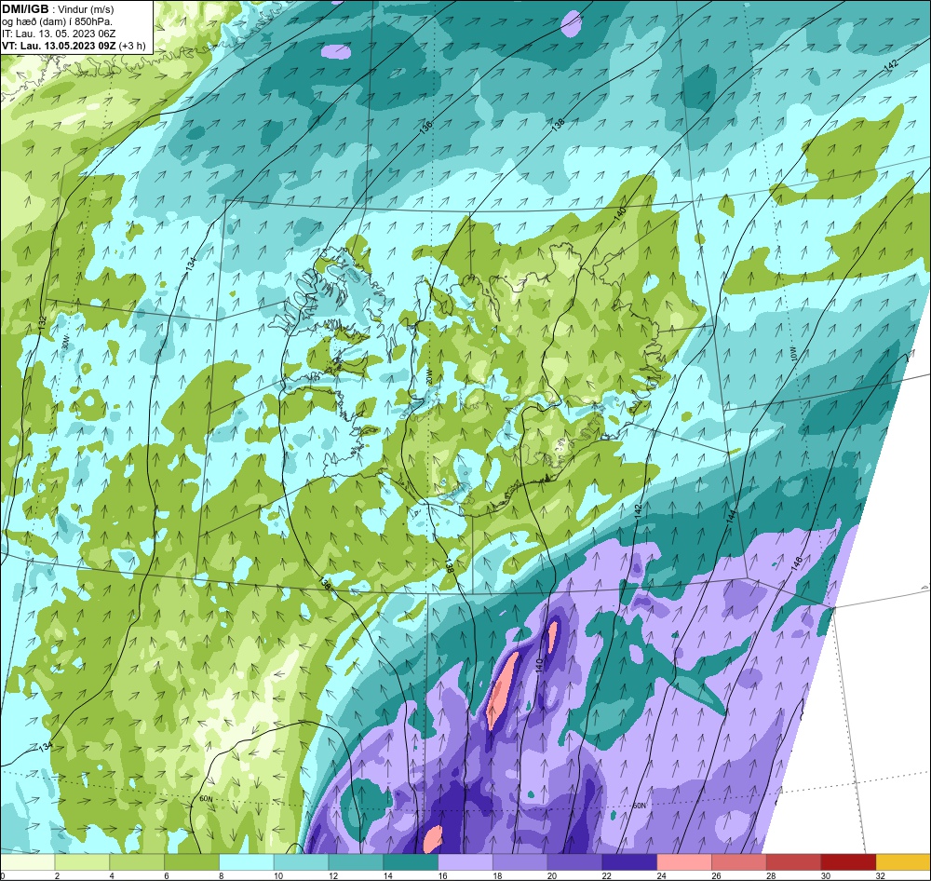
Task: Click the medium teal 12–14 m/s legend swatch
Action: tap(356, 862)
